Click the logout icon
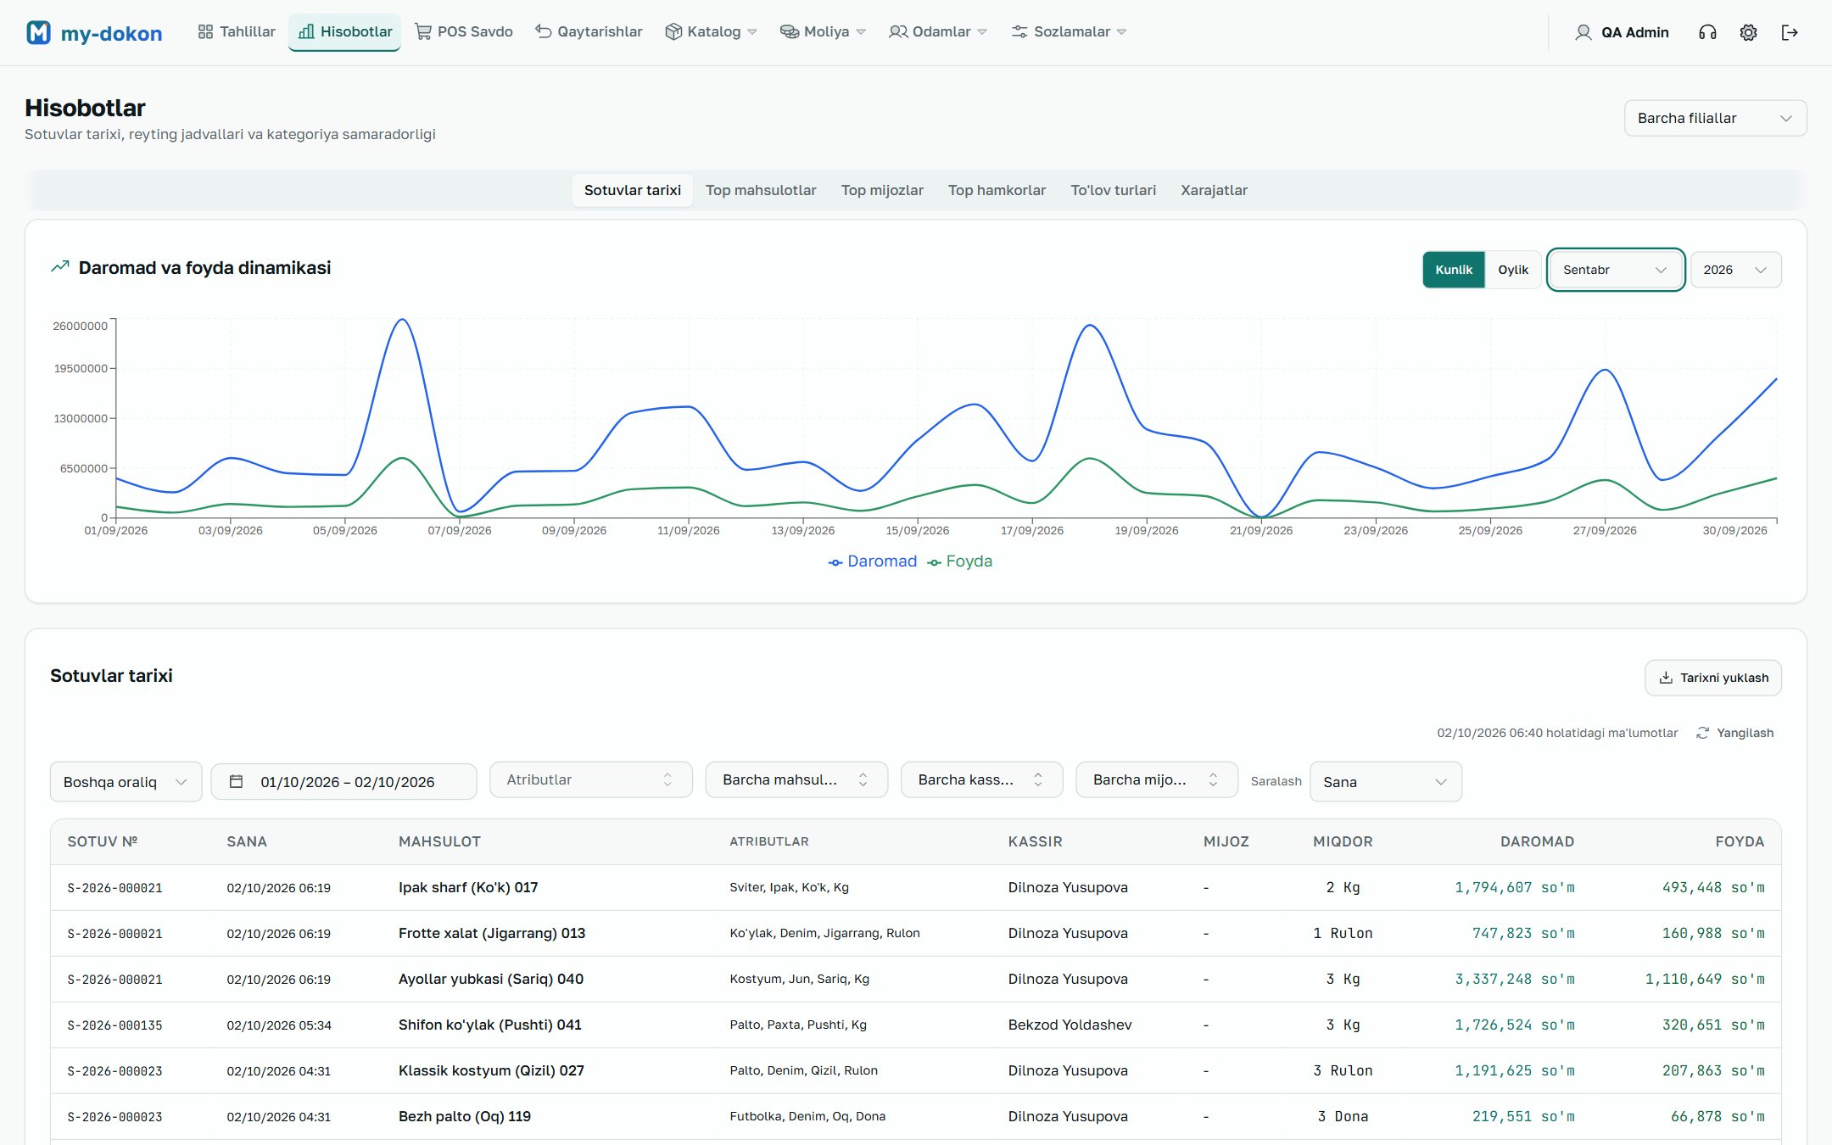 (1790, 32)
